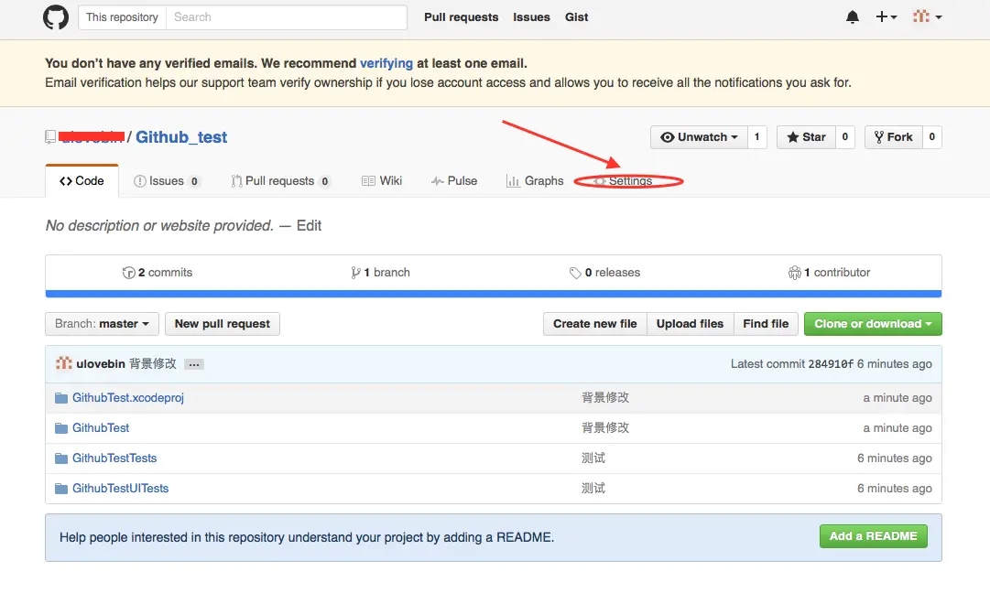Click the GithubTestTests folder icon

[x=61, y=458]
